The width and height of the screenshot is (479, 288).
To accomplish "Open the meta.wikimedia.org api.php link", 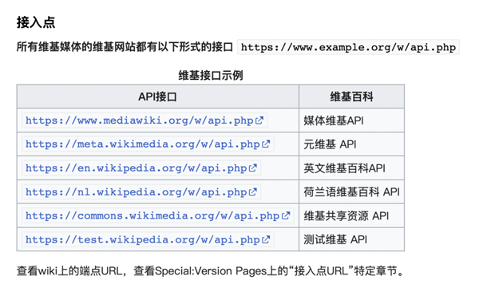I will point(148,144).
